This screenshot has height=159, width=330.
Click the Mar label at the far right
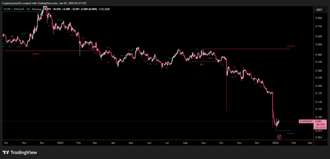click(x=310, y=142)
